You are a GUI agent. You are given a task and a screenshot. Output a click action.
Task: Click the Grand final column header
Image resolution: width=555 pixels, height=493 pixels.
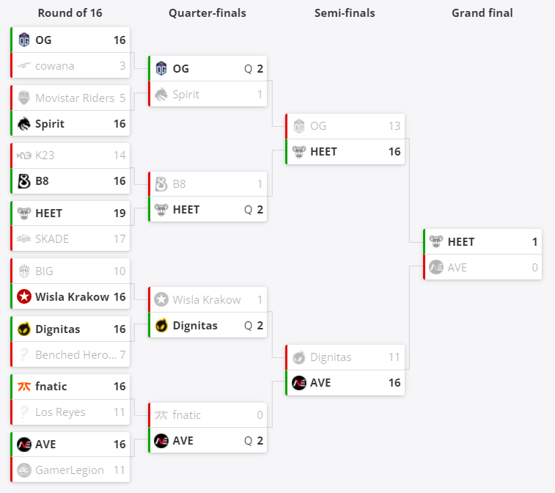click(x=482, y=13)
